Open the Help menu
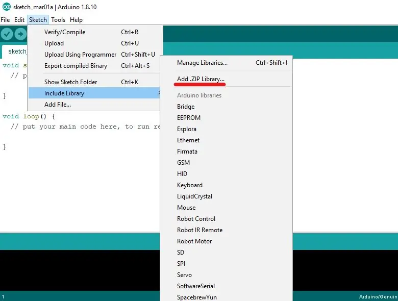 (76, 20)
